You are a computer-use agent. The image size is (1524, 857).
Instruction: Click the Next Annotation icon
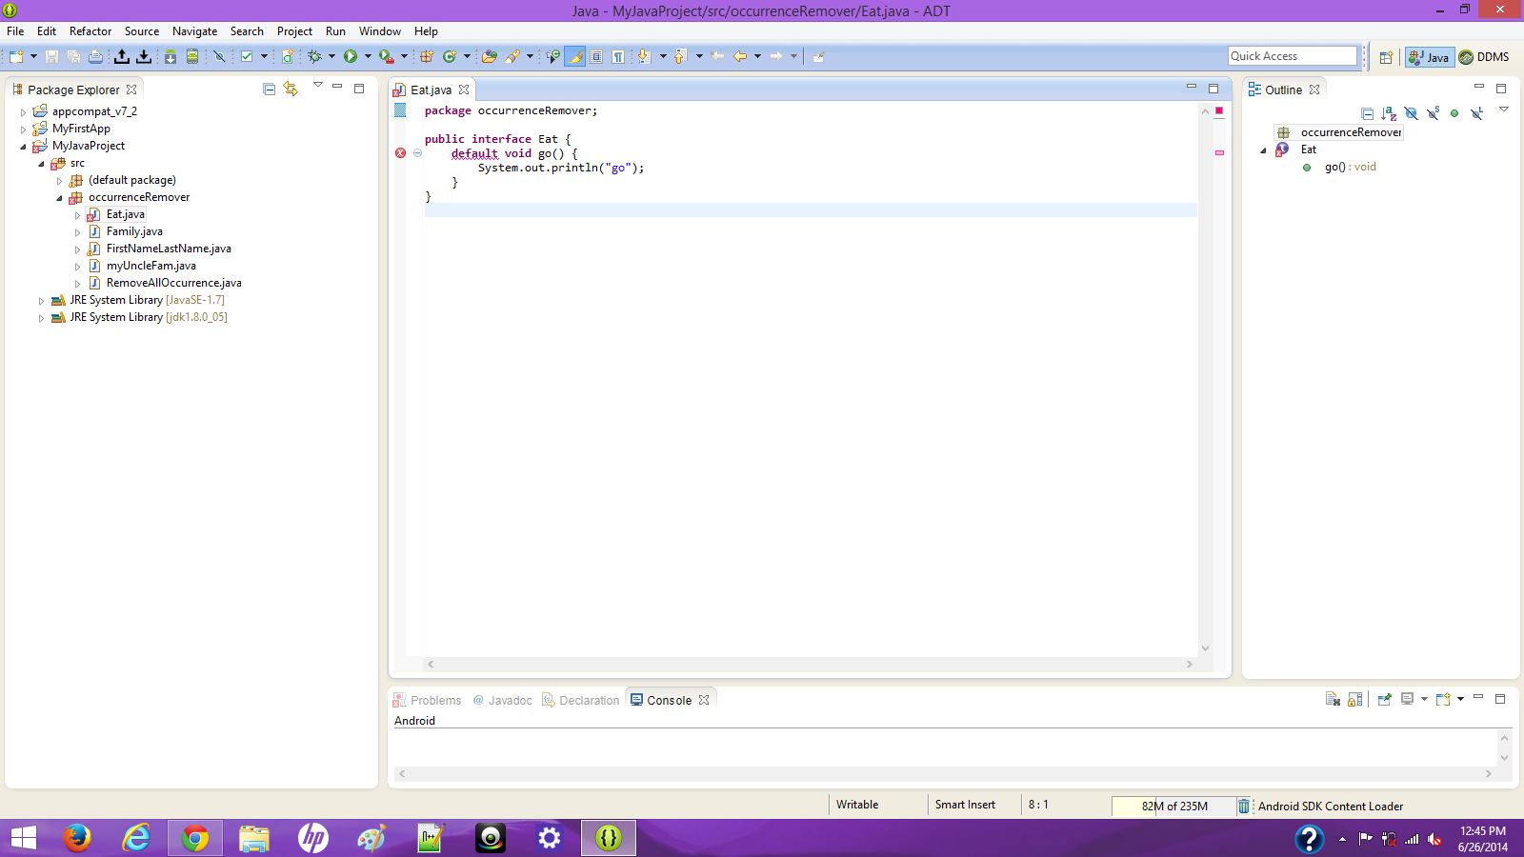pos(644,56)
